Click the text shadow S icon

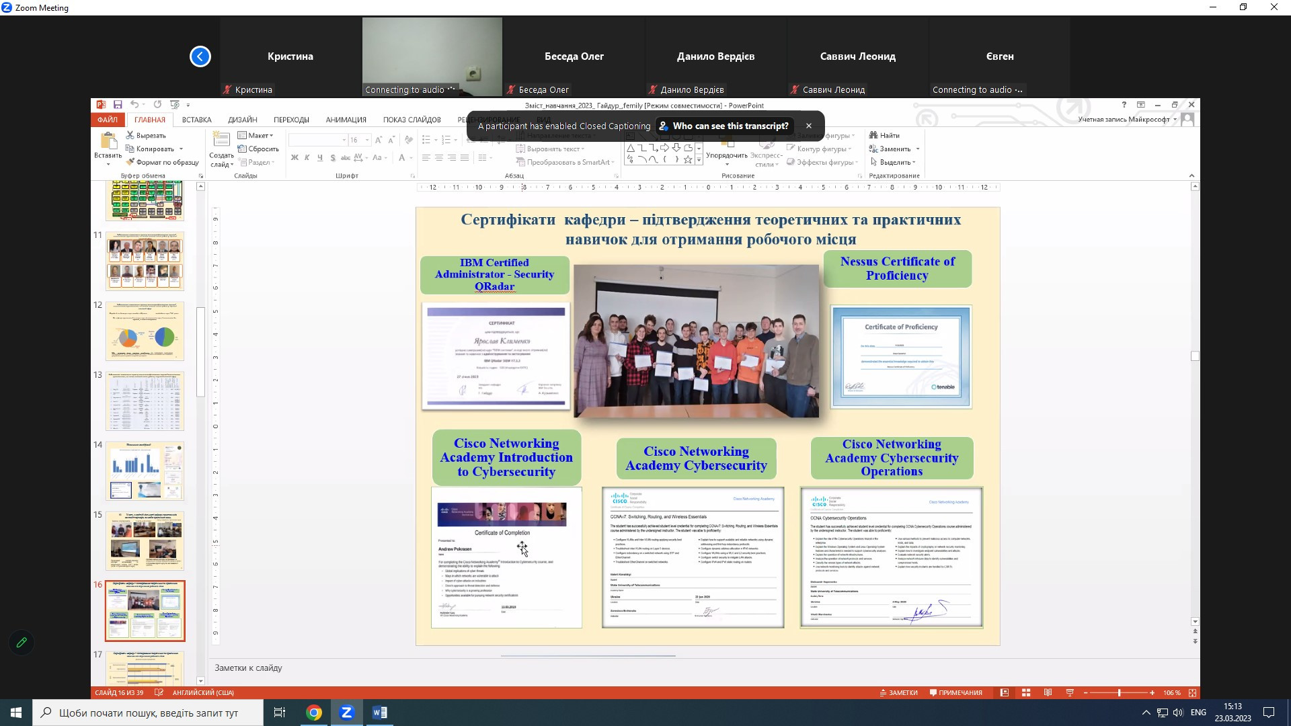pyautogui.click(x=333, y=158)
